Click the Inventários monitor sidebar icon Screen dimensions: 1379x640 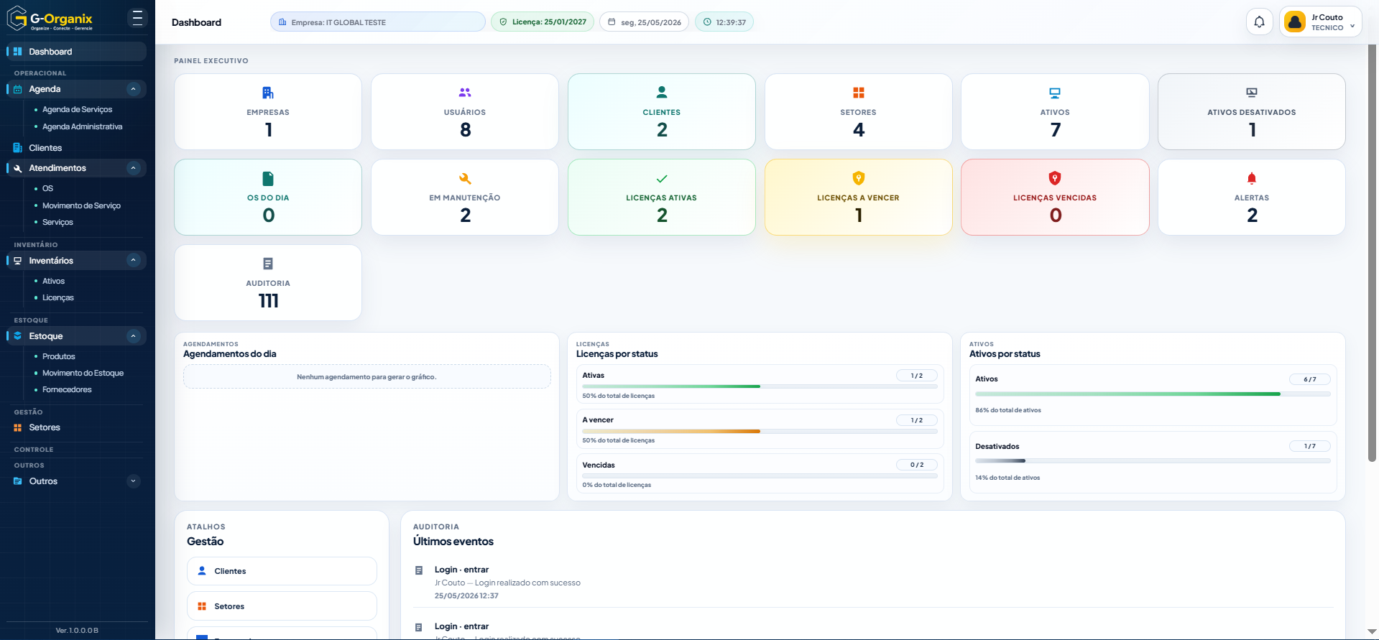click(18, 261)
